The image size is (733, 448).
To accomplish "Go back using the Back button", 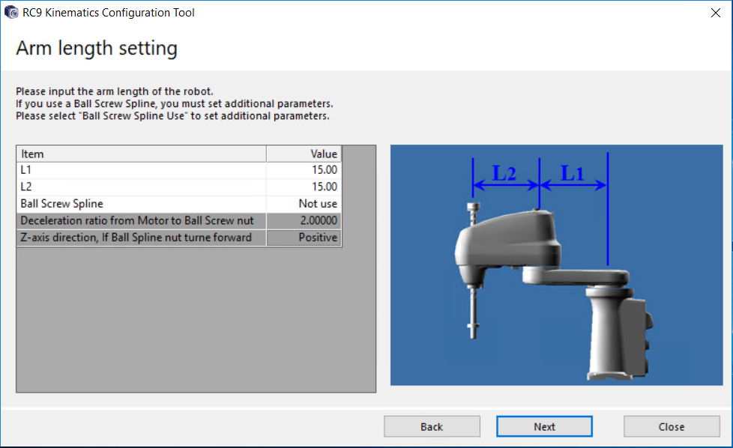I will point(432,426).
